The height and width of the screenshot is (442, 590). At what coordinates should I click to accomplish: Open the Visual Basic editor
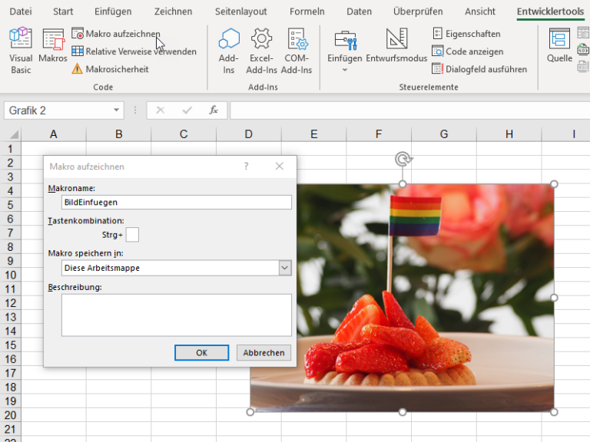(x=21, y=51)
